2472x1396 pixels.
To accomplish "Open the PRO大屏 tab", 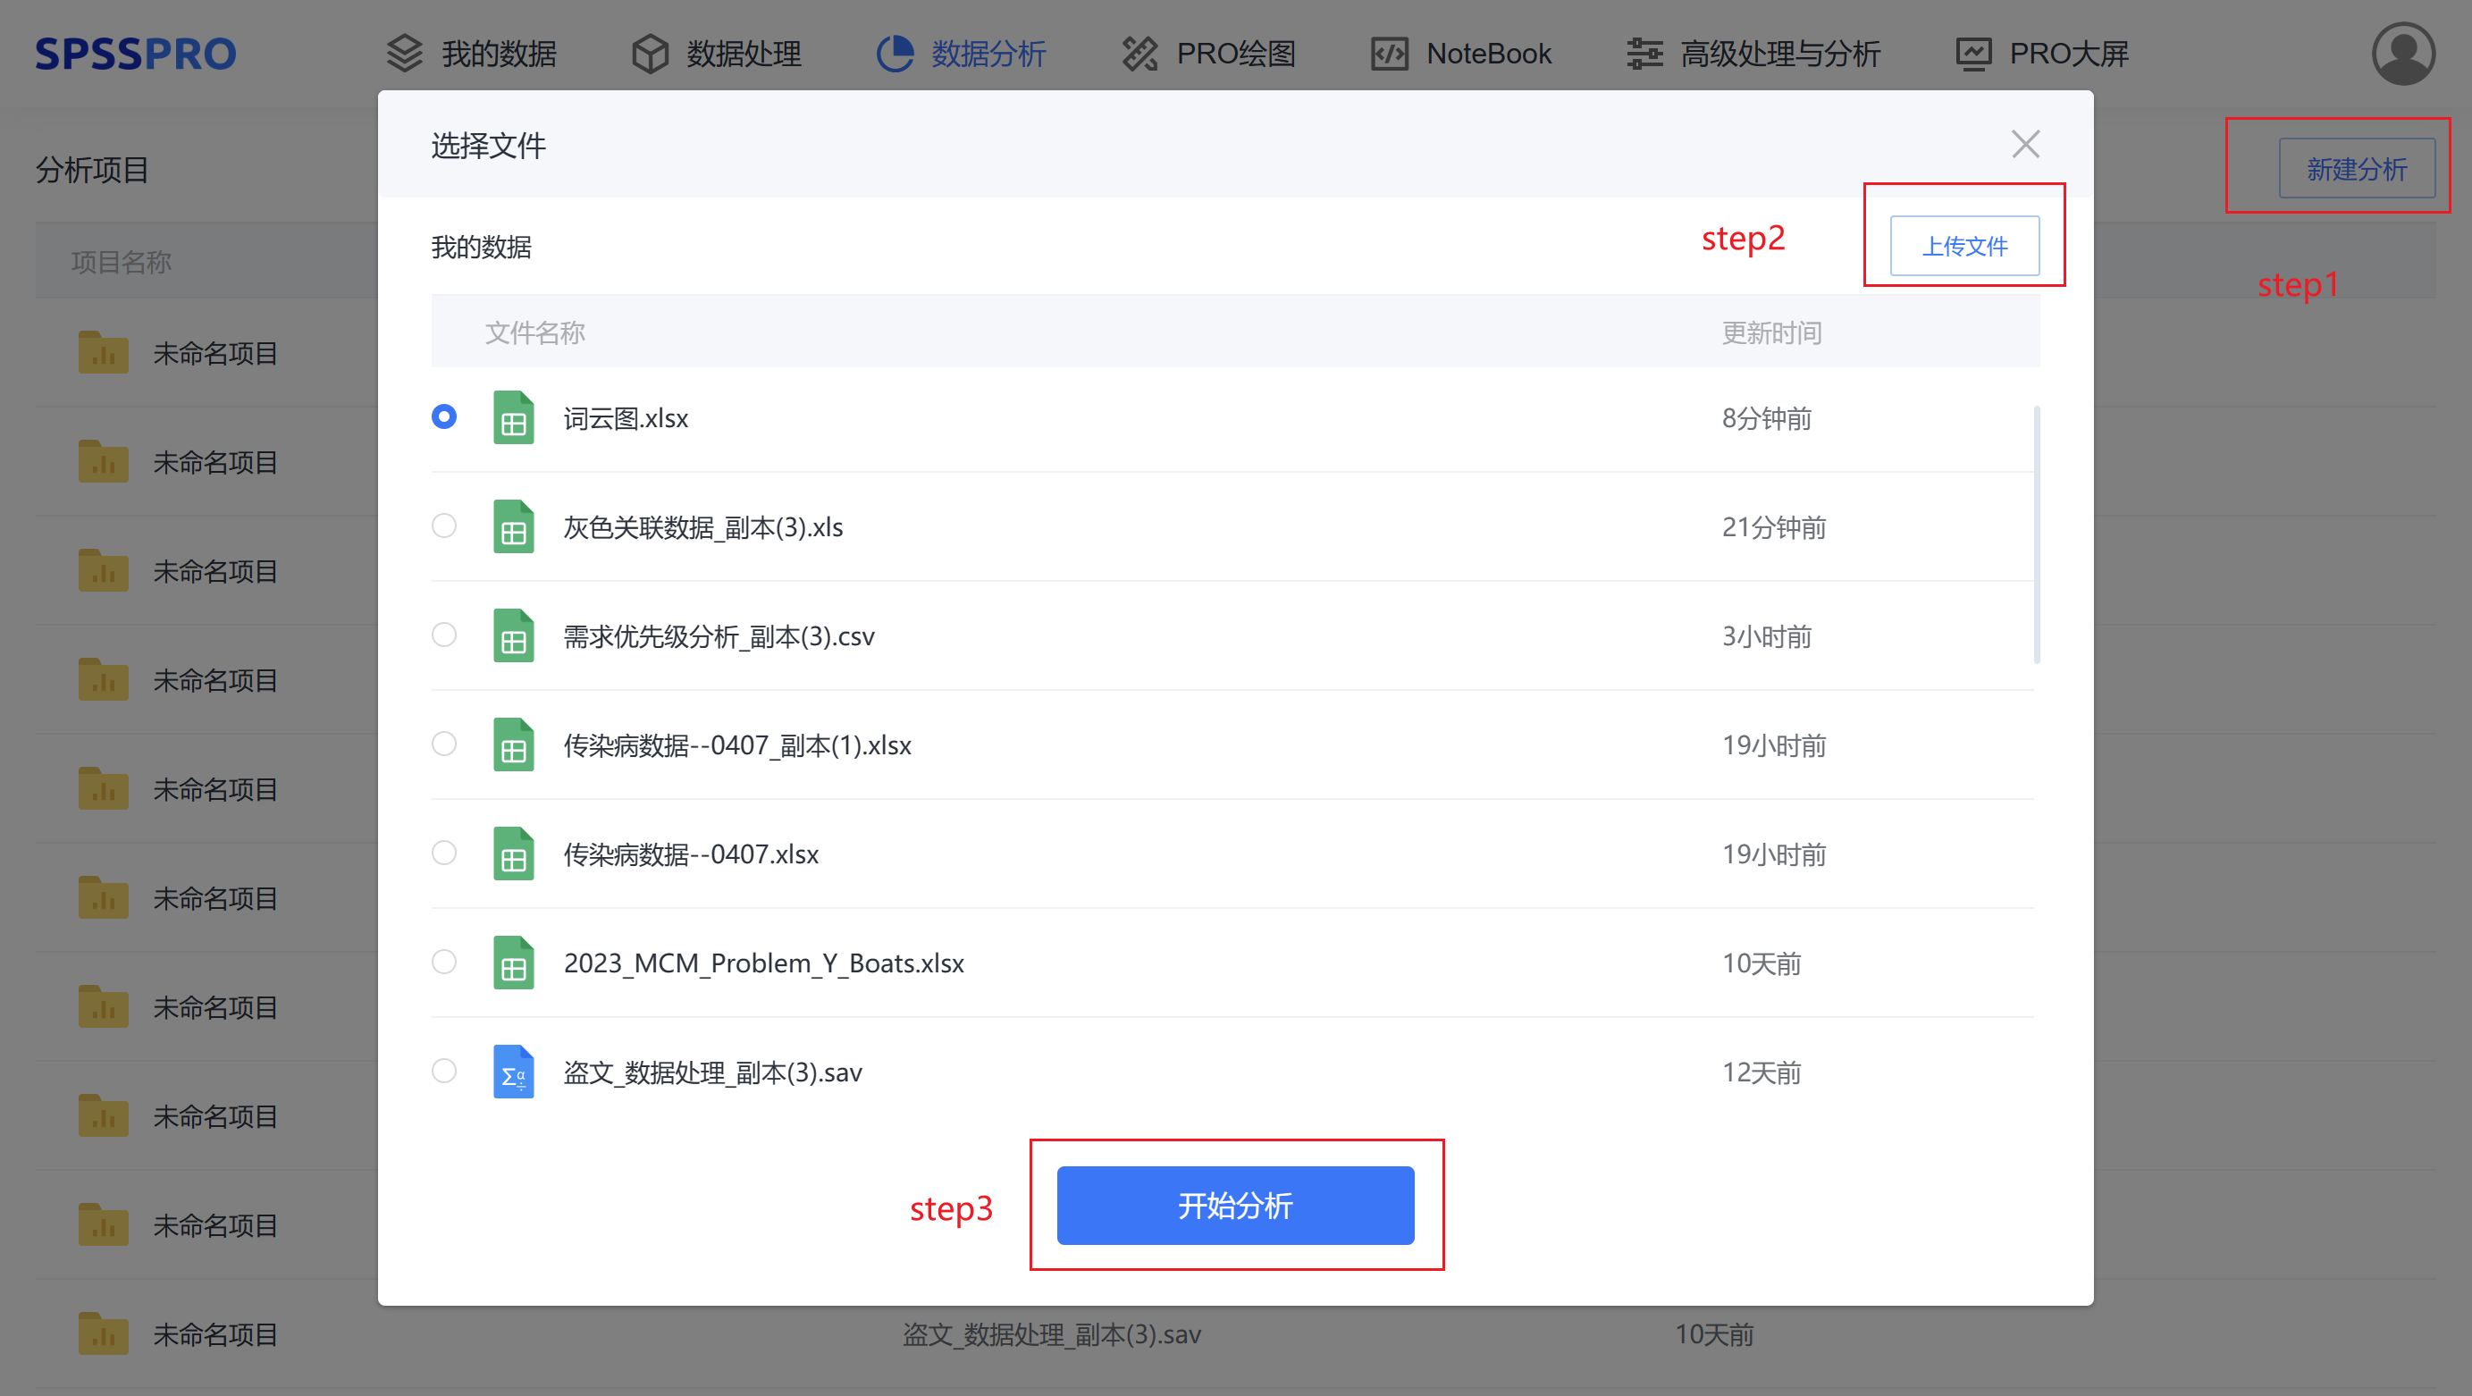I will (x=2042, y=54).
